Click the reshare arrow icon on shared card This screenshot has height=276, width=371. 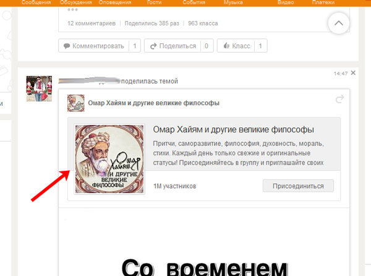pyautogui.click(x=338, y=100)
